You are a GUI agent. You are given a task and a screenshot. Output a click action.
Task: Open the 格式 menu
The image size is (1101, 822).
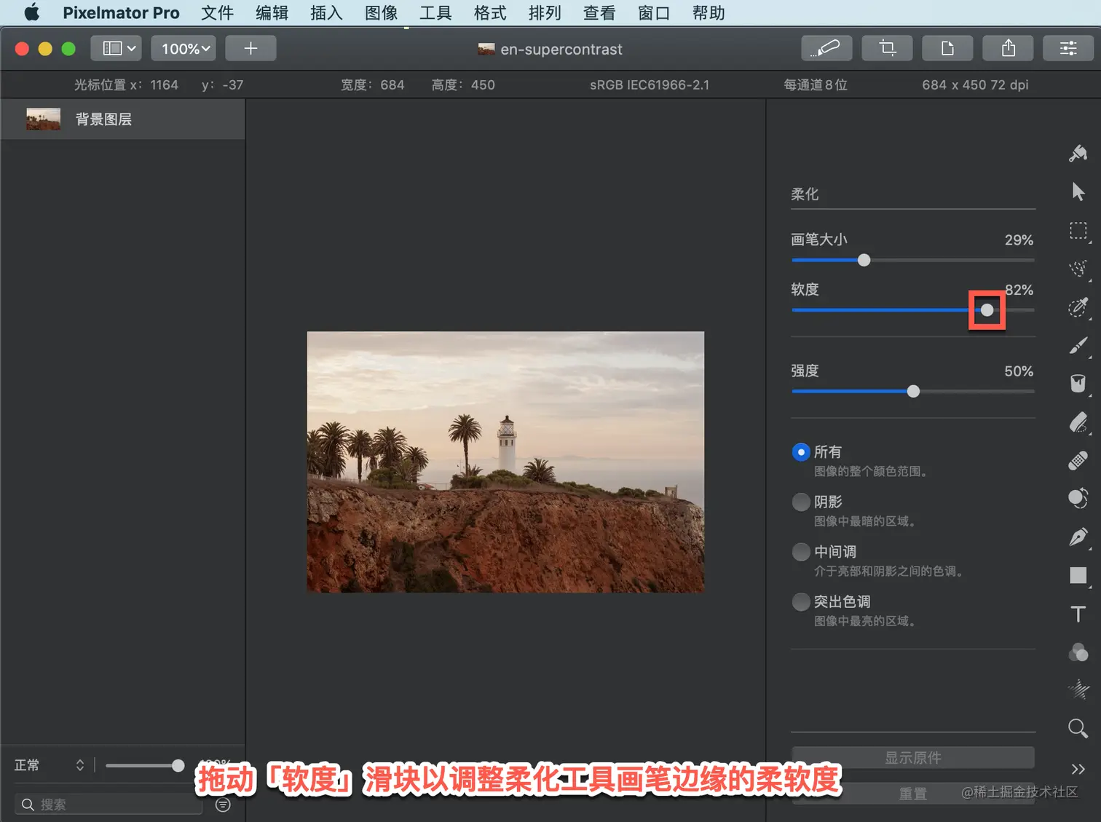490,13
